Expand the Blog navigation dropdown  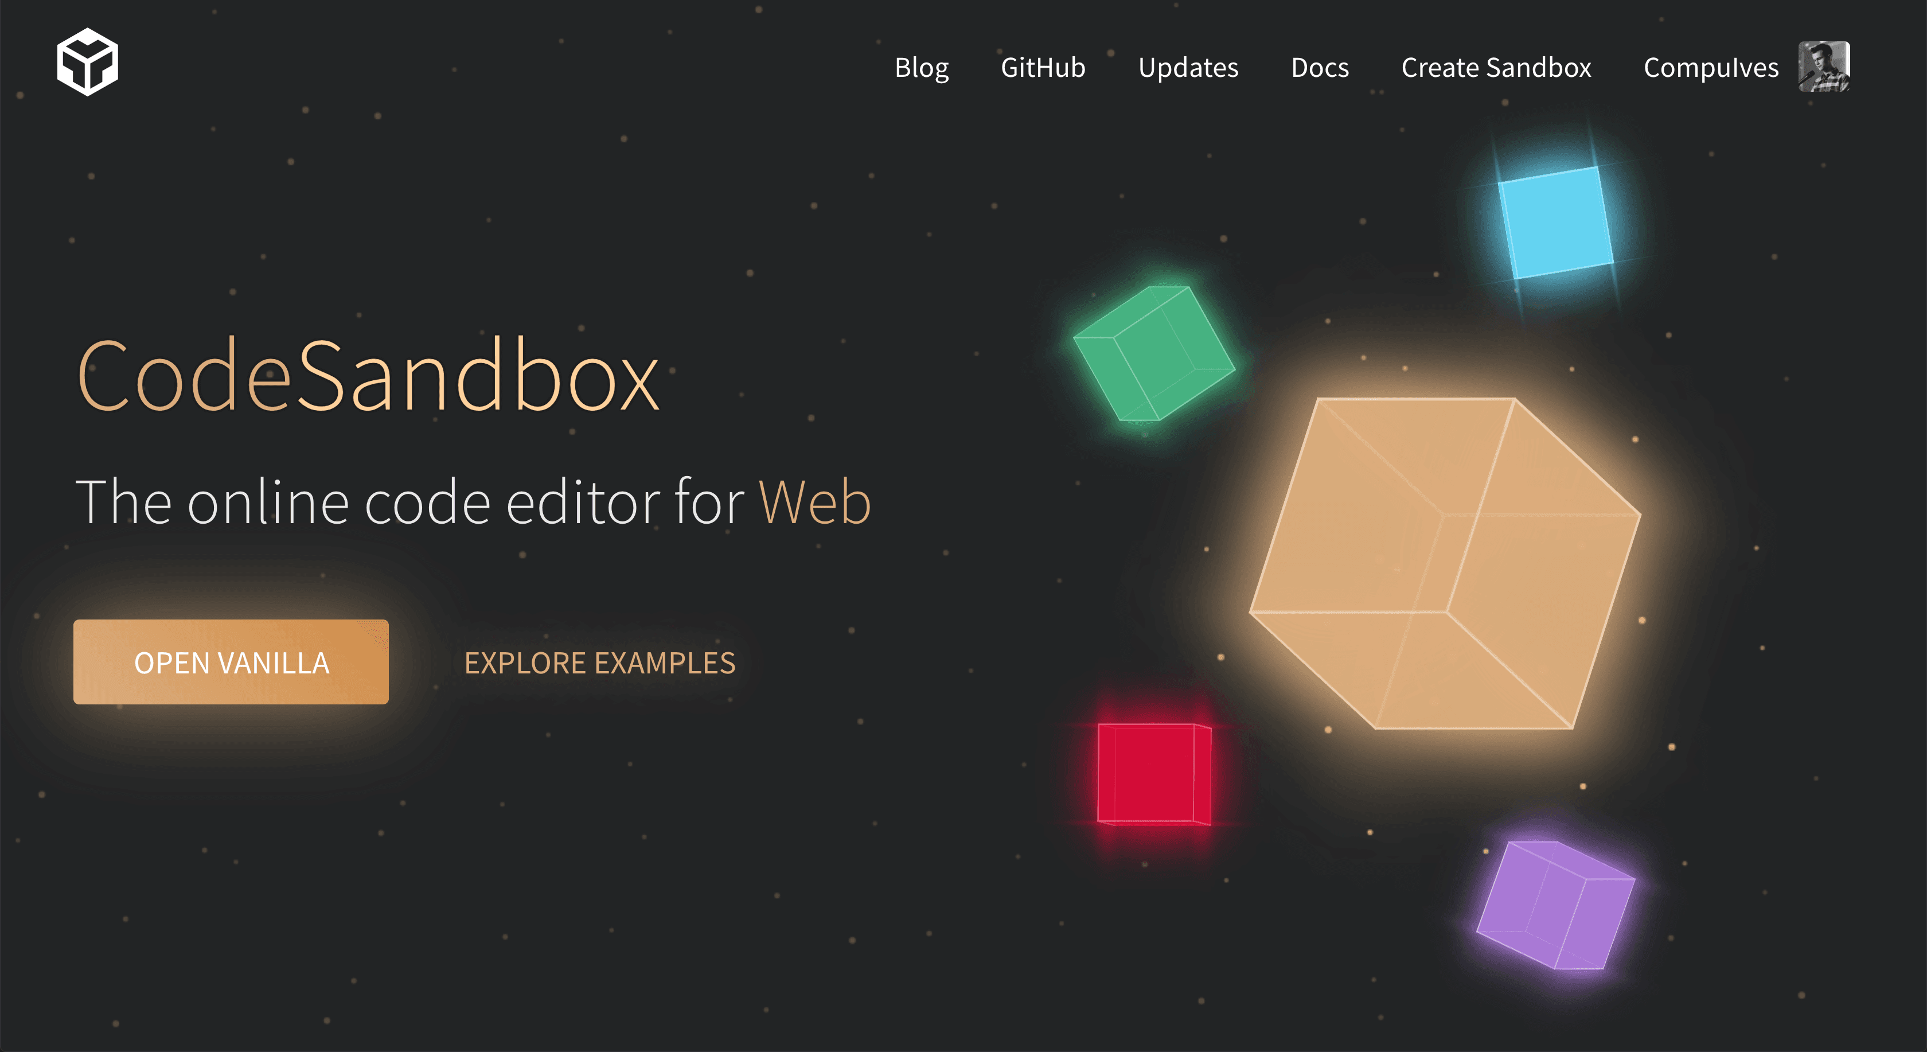[x=920, y=67]
